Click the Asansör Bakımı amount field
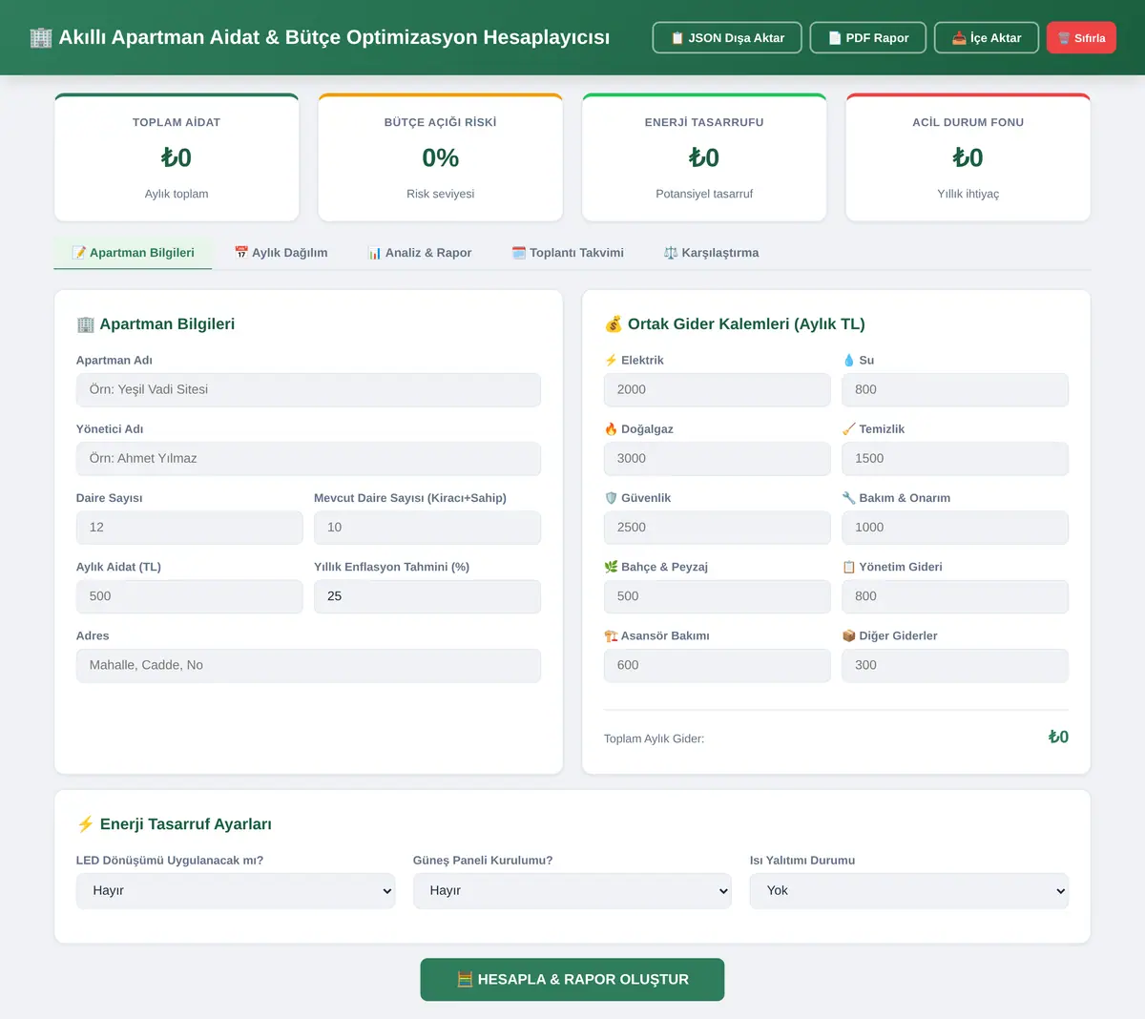The height and width of the screenshot is (1019, 1145). pos(717,665)
